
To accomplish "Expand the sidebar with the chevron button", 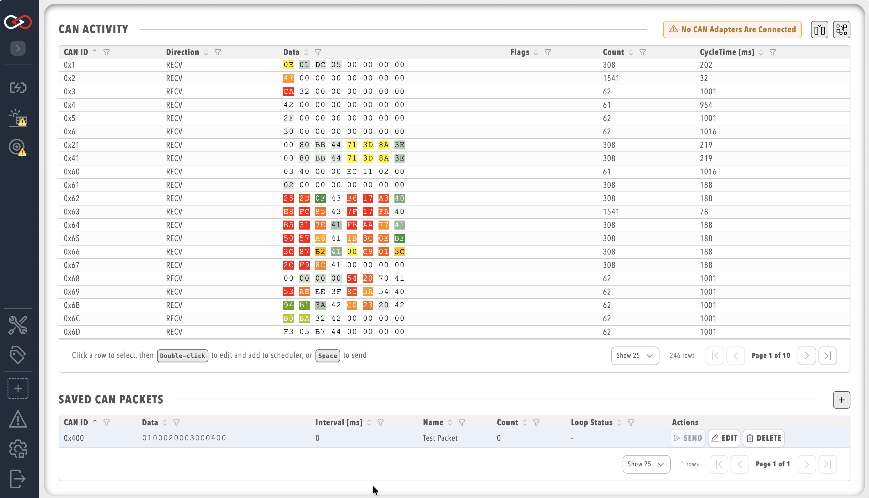I will 18,48.
